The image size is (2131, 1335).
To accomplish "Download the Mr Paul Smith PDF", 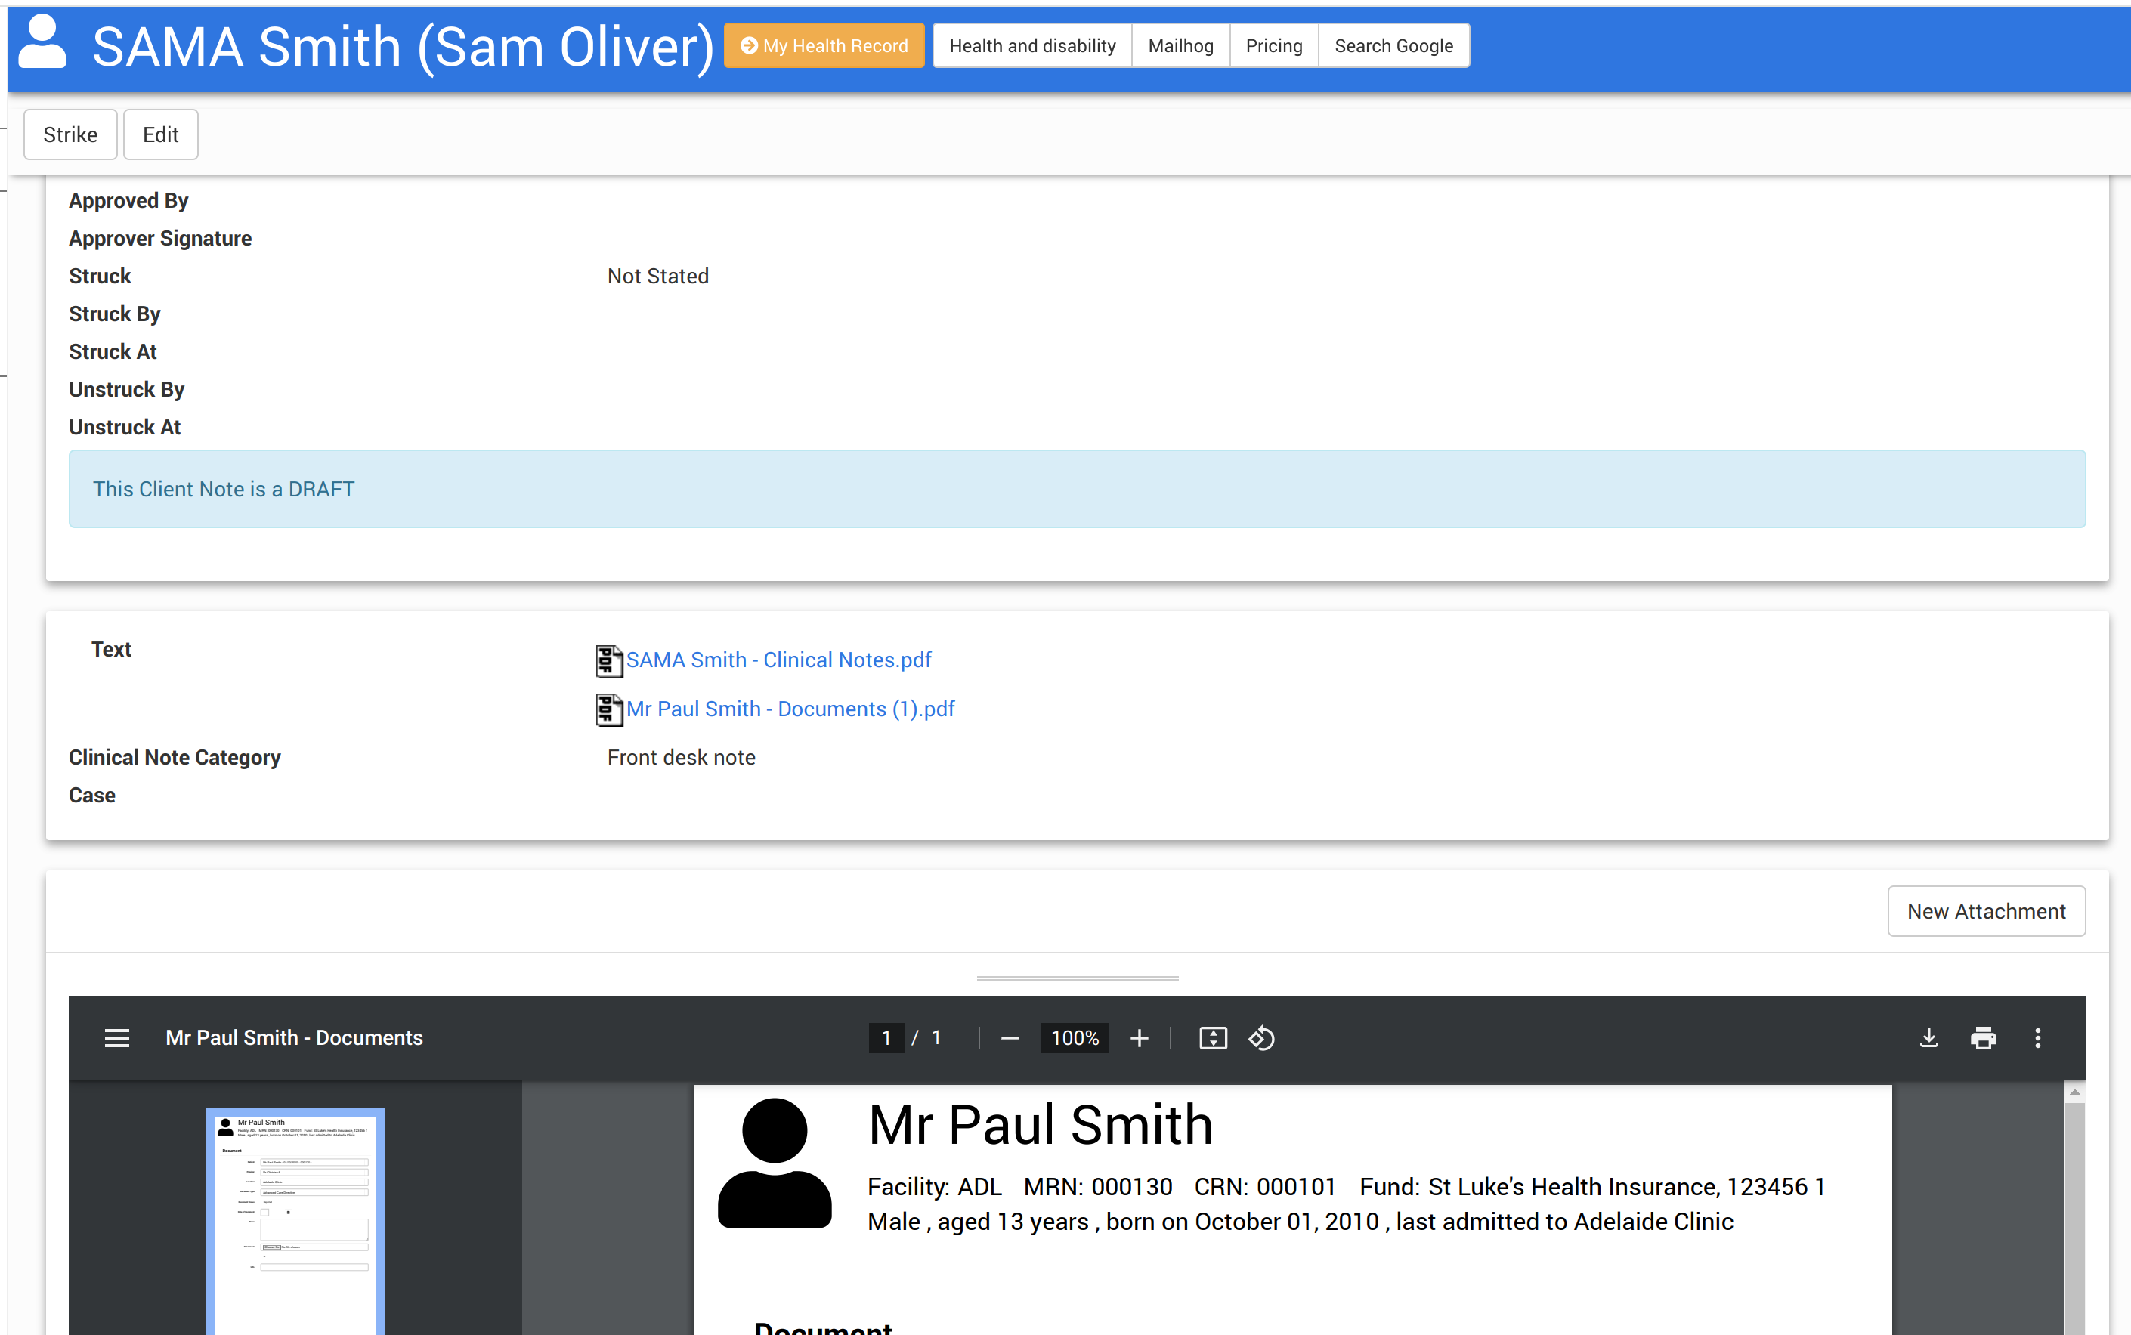I will (1928, 1038).
